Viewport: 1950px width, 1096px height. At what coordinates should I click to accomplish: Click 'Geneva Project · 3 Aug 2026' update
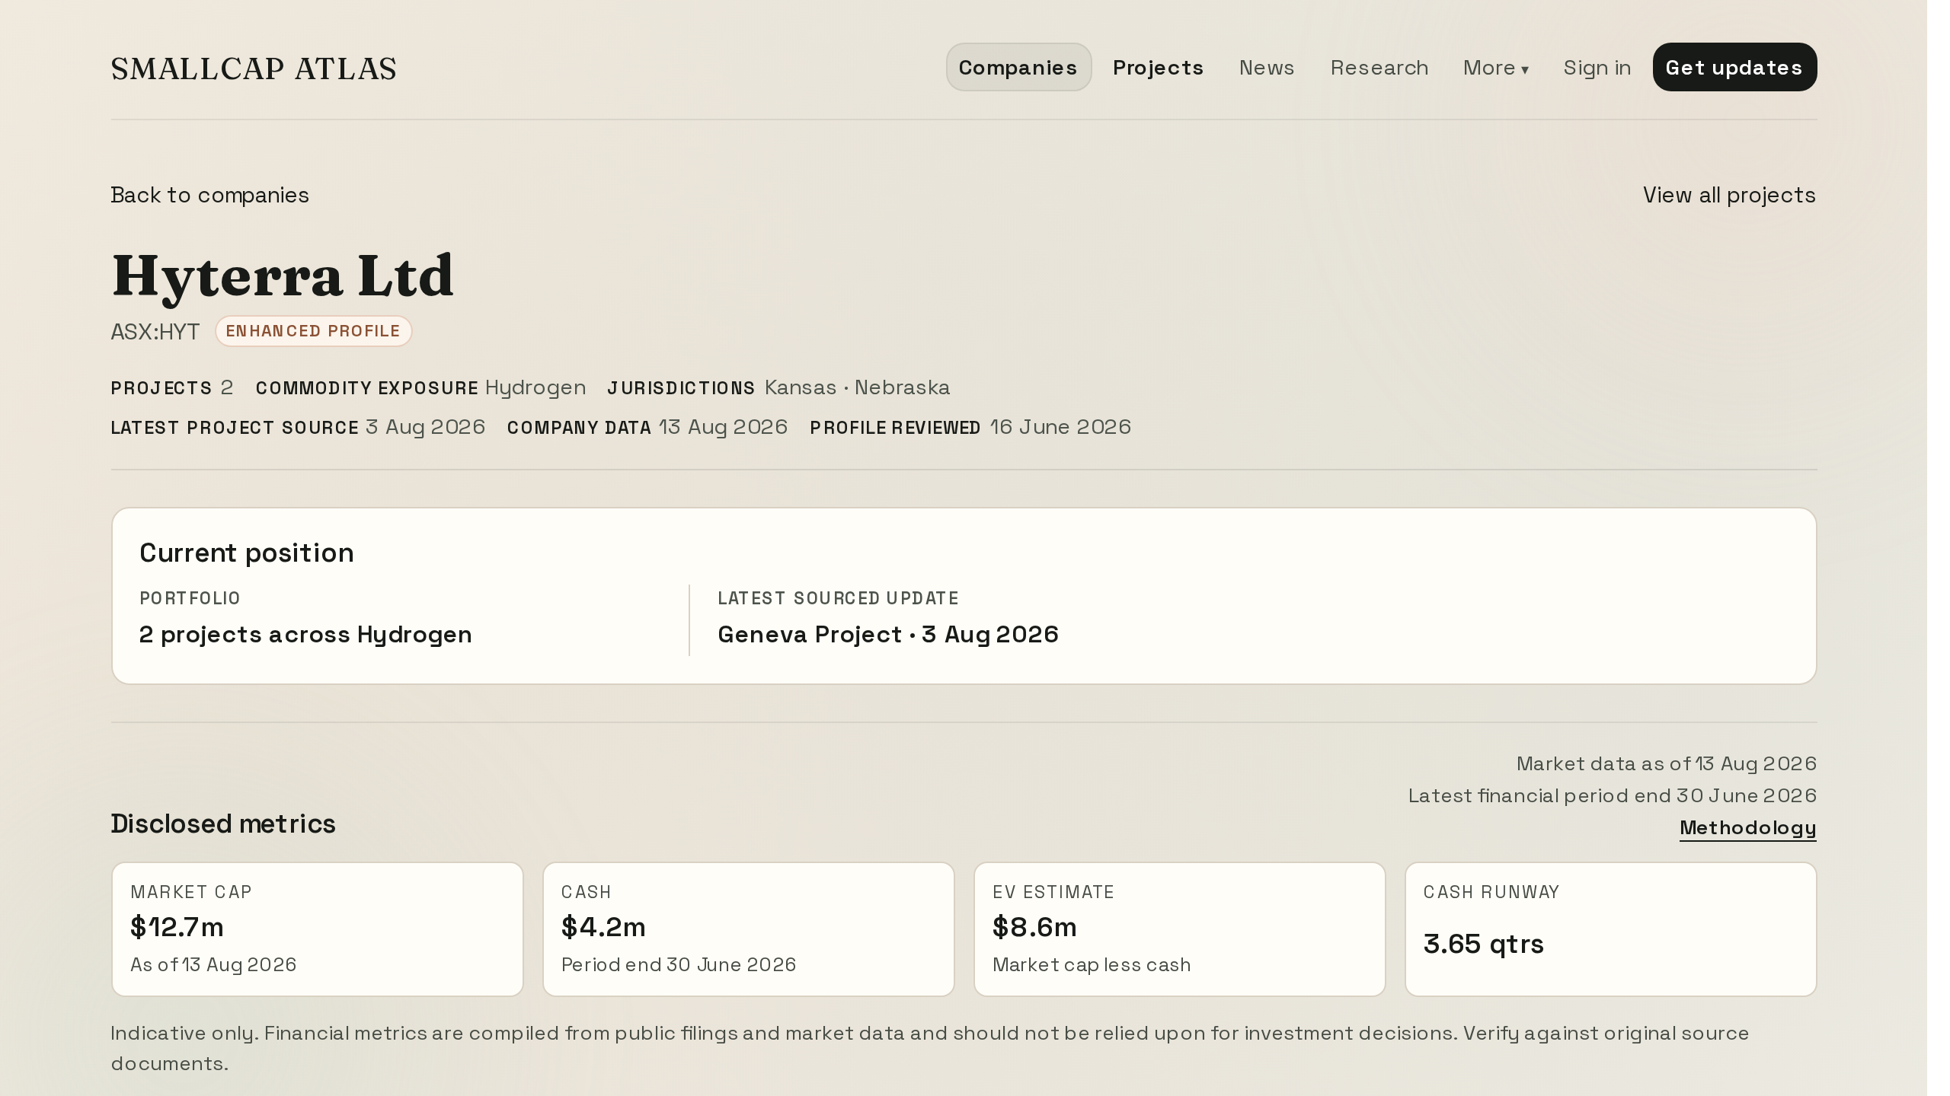tap(888, 634)
